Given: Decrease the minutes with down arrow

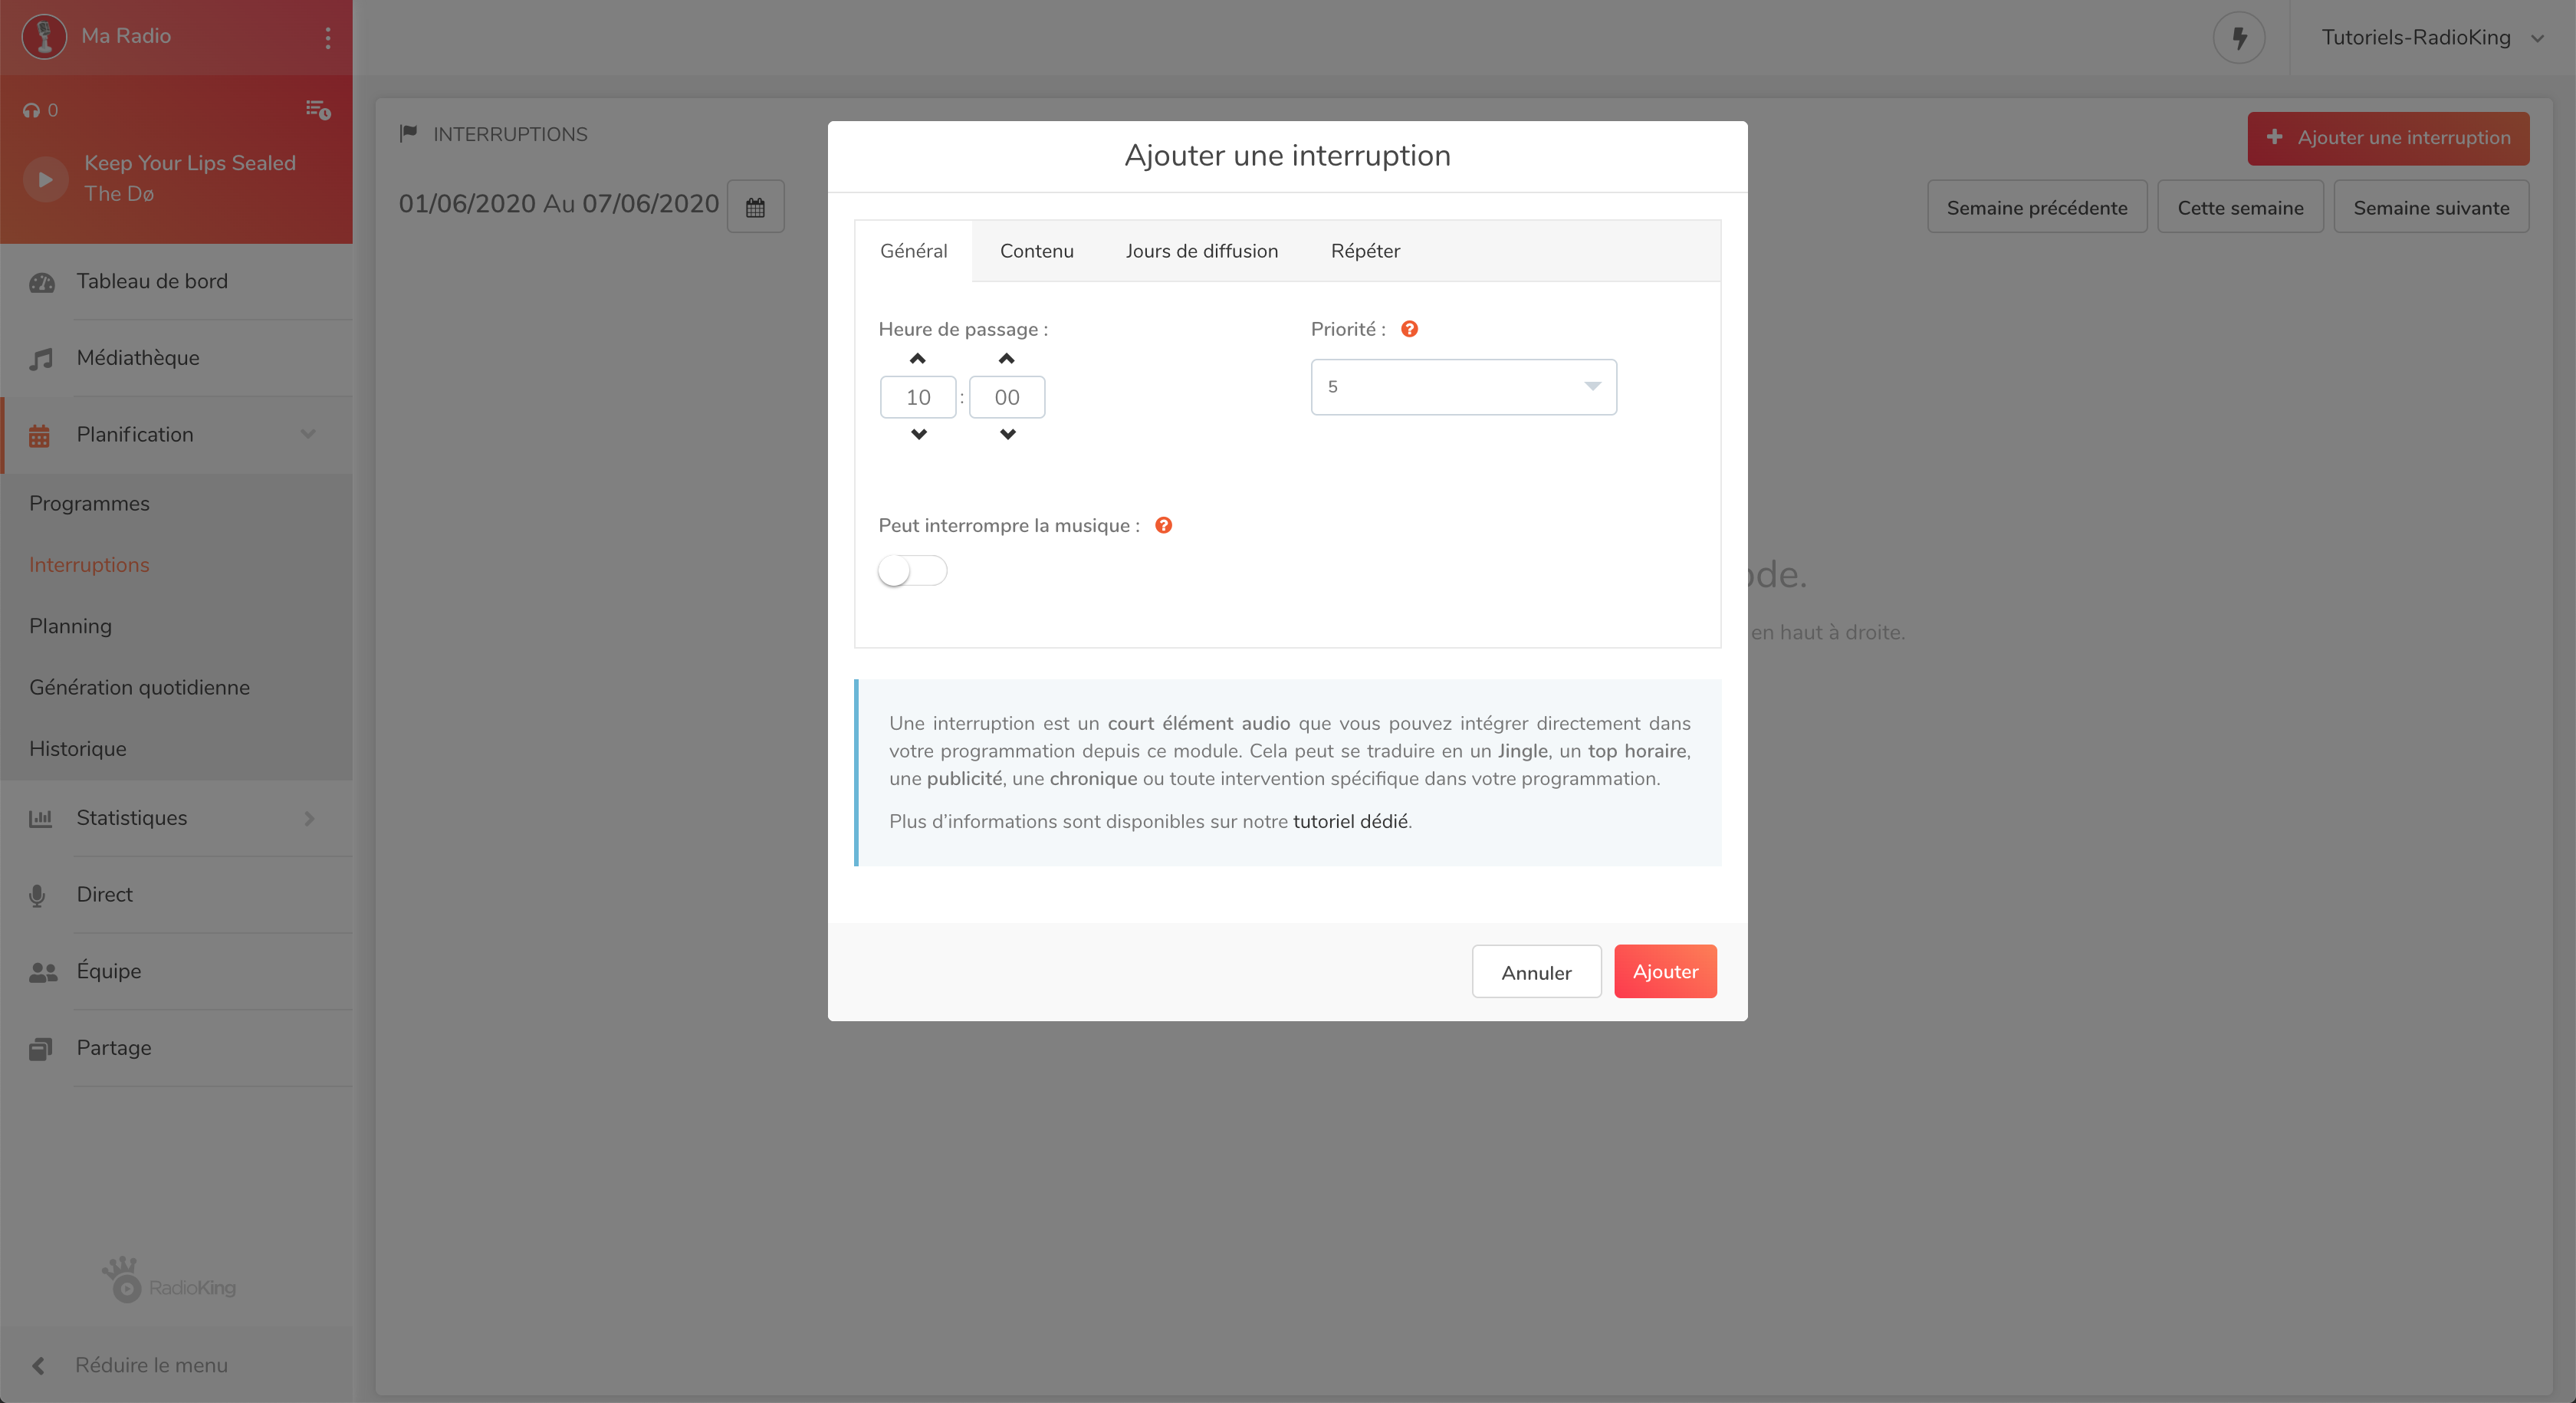Looking at the screenshot, I should (1007, 434).
